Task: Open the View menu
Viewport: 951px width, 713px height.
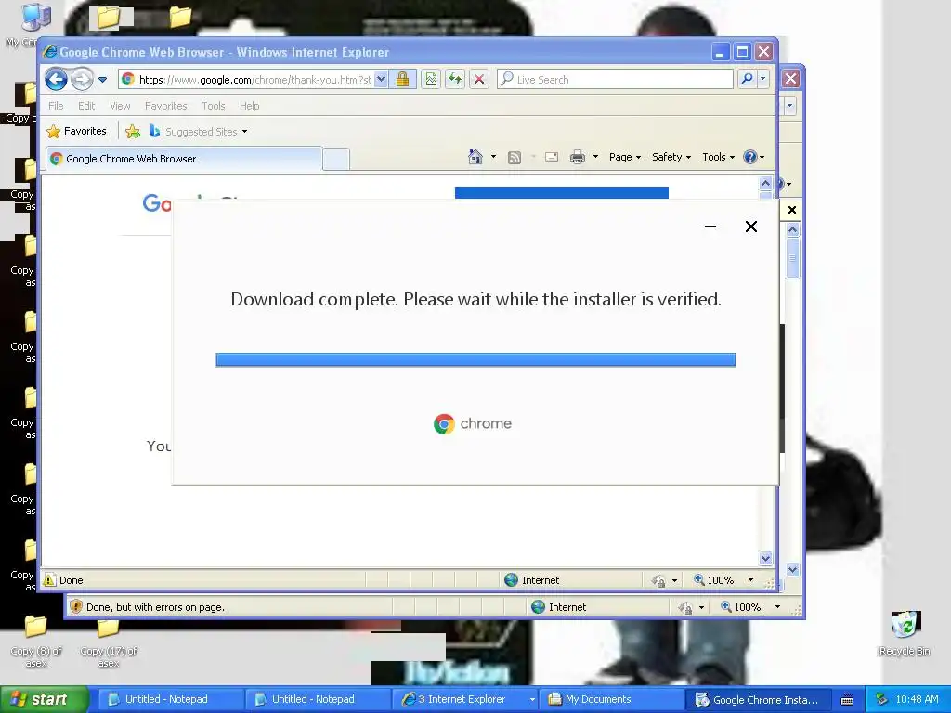Action: pyautogui.click(x=120, y=106)
